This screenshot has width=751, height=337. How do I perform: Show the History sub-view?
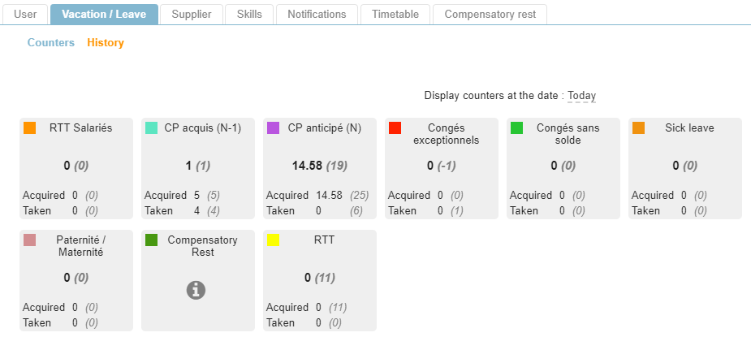(x=106, y=43)
